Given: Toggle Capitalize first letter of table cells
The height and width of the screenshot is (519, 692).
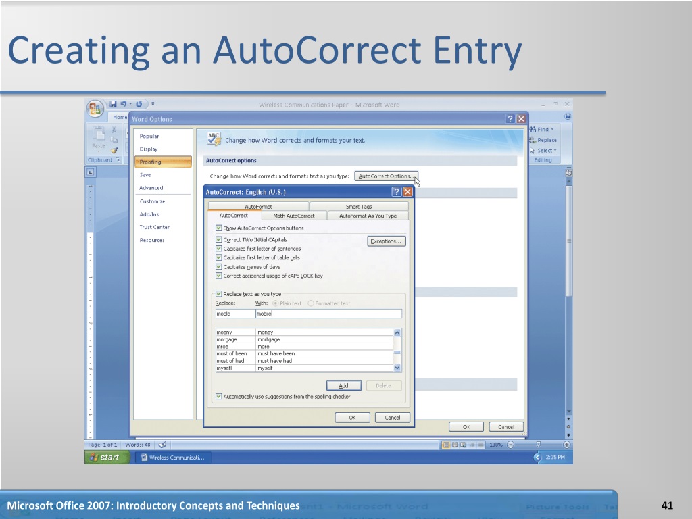Looking at the screenshot, I should coord(218,257).
